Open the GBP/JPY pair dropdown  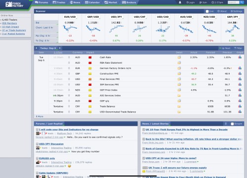(x=233, y=17)
